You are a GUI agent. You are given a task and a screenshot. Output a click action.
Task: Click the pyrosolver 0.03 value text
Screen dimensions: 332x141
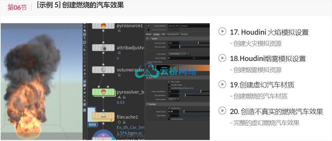(121, 103)
